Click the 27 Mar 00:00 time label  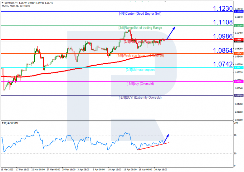click(53, 170)
